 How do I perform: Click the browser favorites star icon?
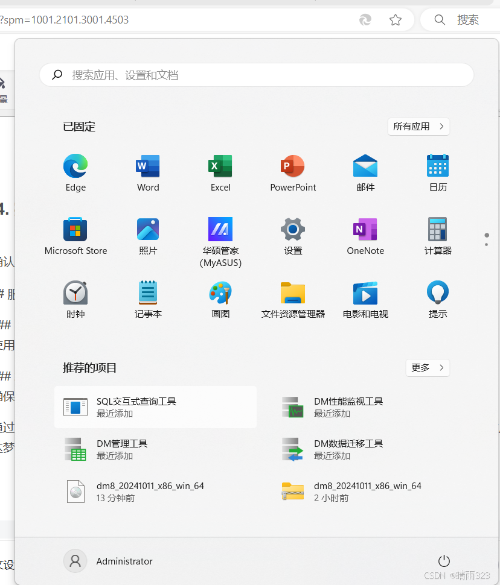tap(396, 20)
